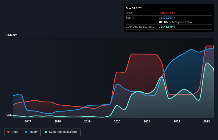Click the red Debt legend dot

[8, 132]
